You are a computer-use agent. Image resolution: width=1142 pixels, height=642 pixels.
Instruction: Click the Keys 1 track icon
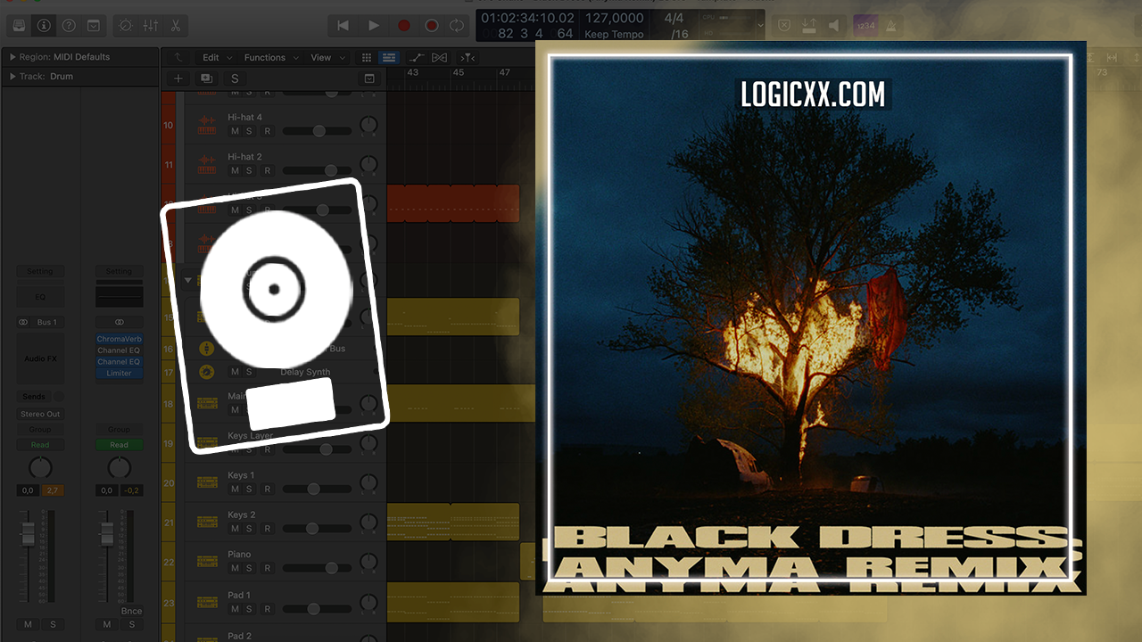(207, 482)
